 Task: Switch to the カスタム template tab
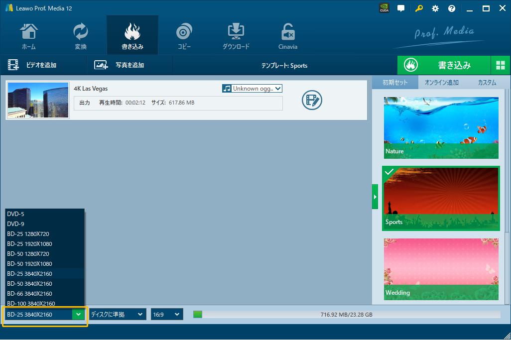coord(487,83)
